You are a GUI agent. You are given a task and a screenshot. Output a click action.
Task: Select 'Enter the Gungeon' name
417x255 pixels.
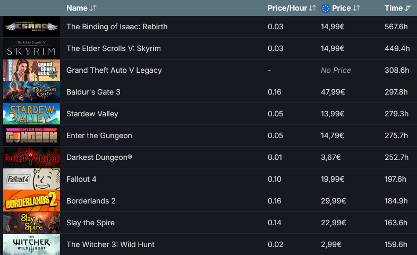99,135
